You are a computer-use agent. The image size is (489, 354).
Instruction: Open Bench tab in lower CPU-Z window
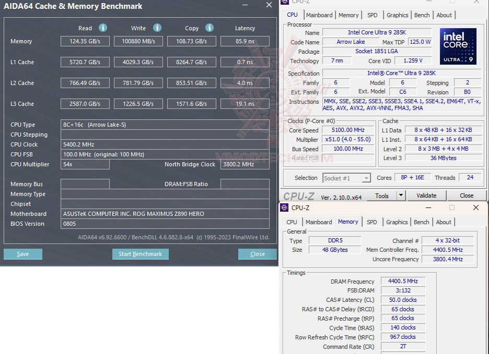[421, 222]
